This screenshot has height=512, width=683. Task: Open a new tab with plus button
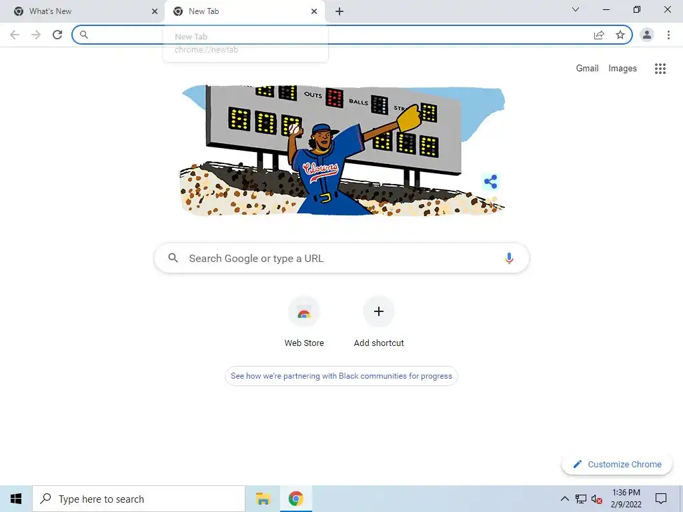click(339, 12)
